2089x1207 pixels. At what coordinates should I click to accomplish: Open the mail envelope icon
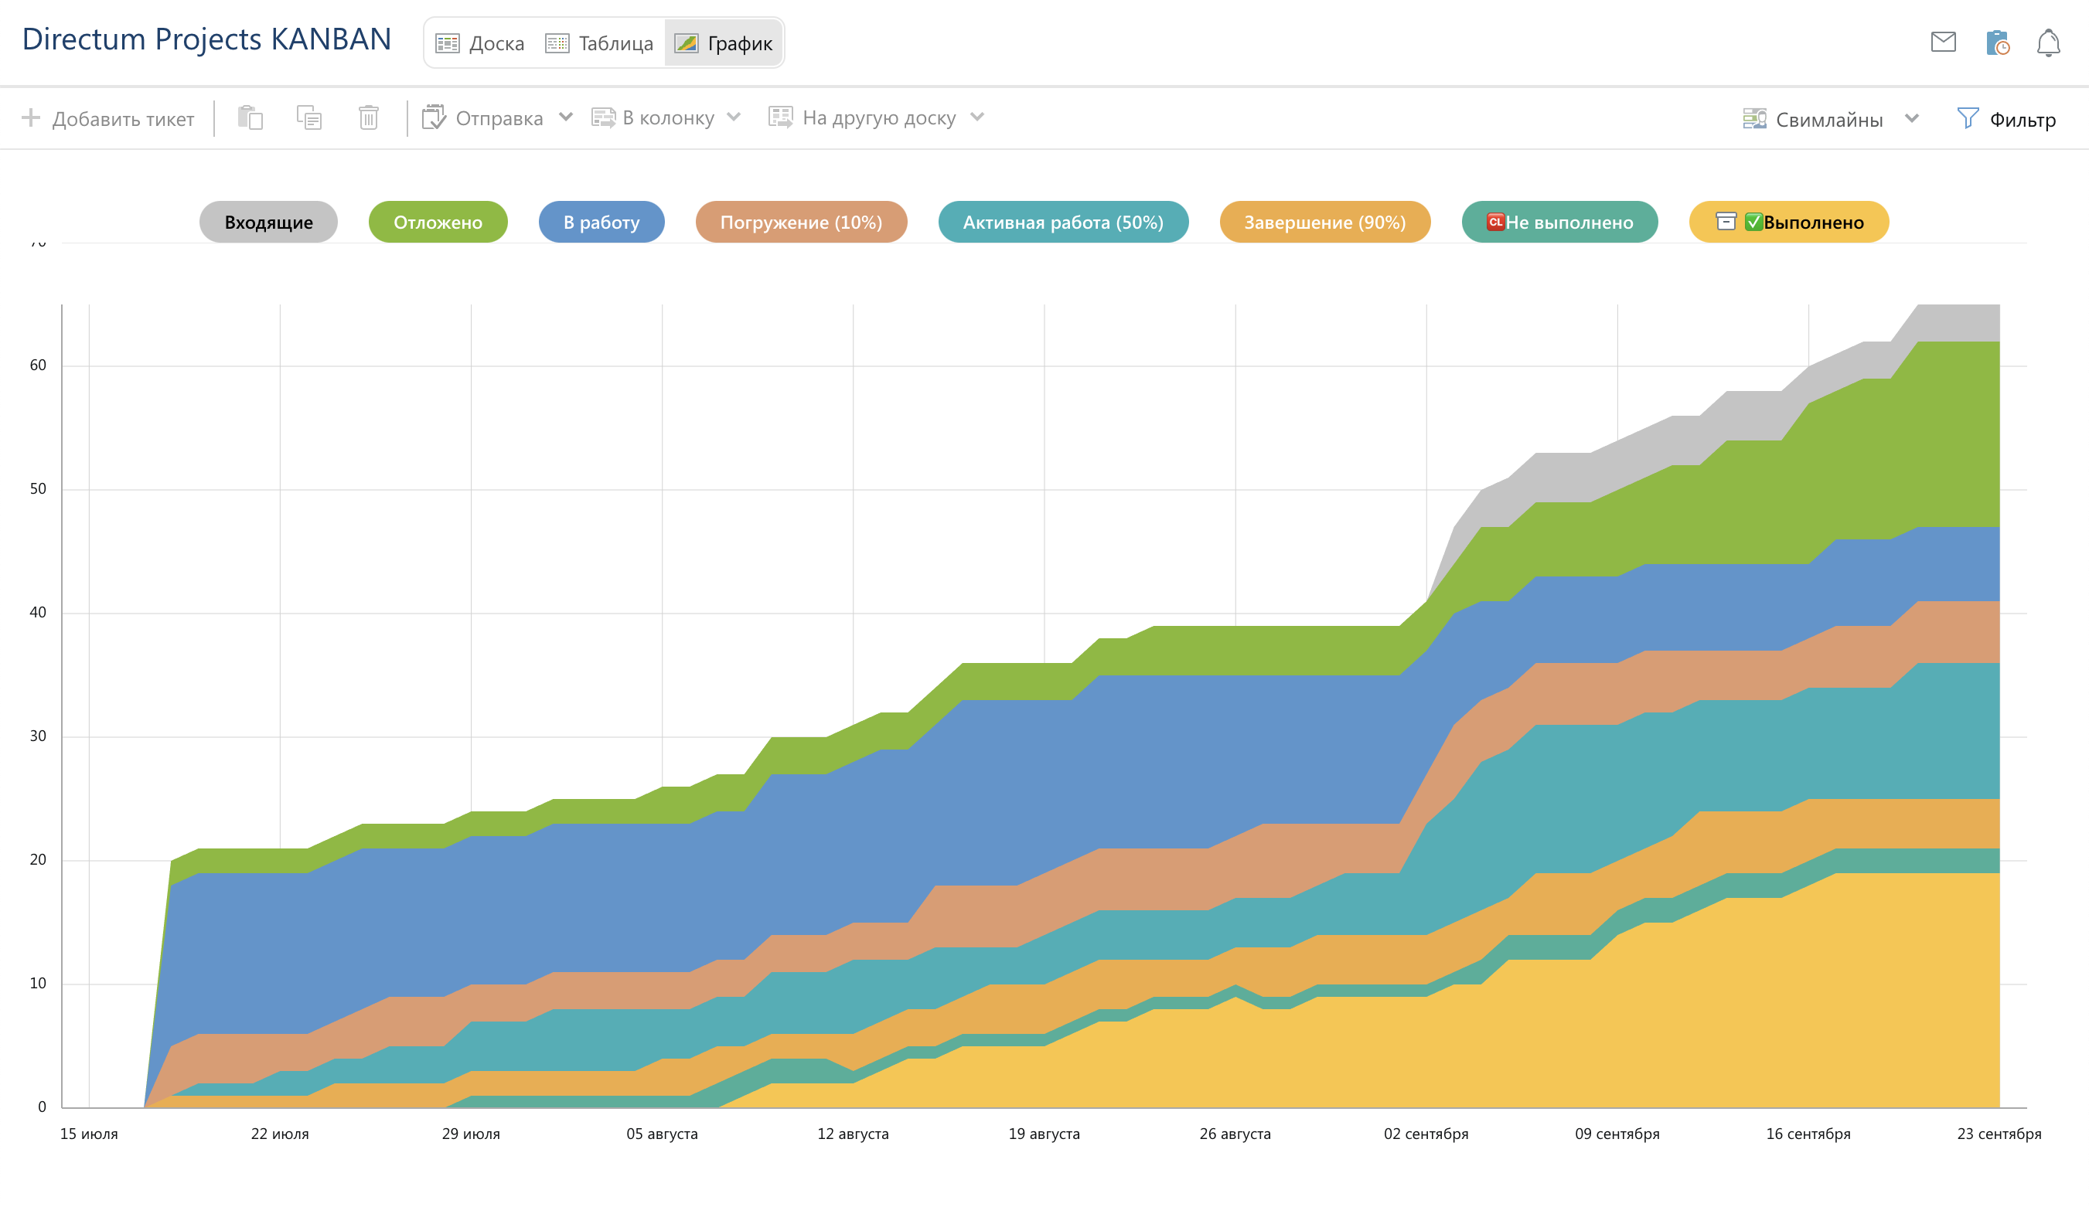[1942, 42]
